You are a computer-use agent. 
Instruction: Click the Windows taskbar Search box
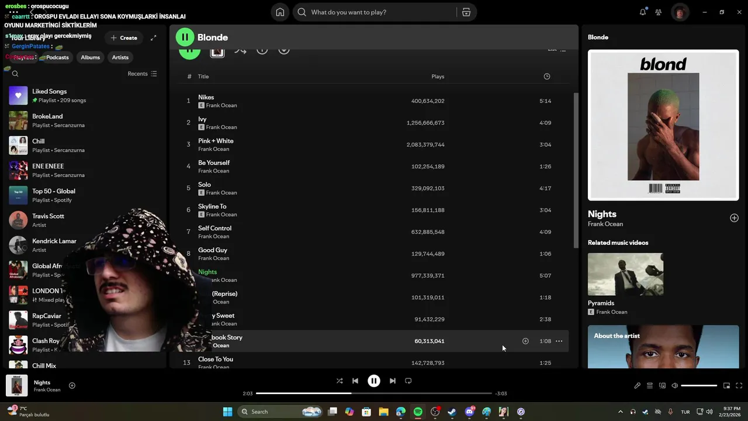[281, 412]
